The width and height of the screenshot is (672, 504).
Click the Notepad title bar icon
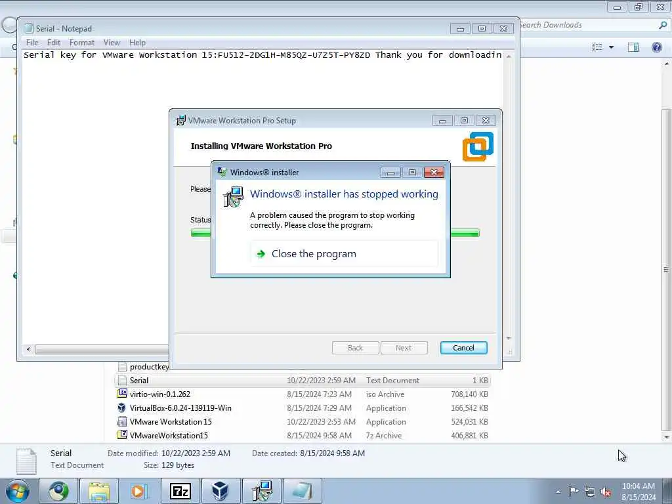click(x=29, y=28)
